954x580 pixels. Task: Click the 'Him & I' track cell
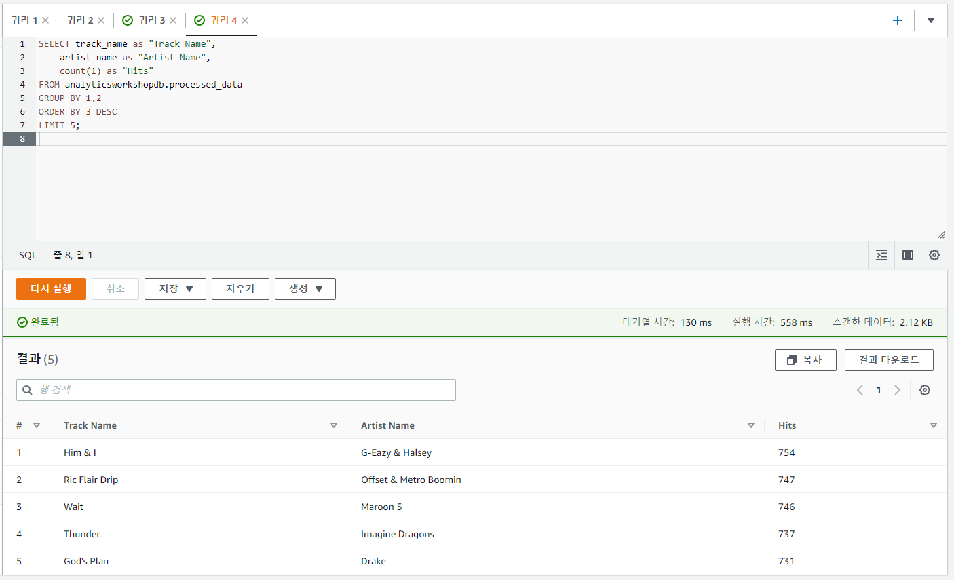[80, 452]
